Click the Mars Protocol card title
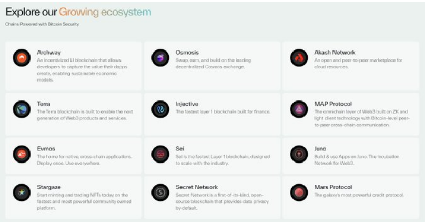 coord(333,187)
